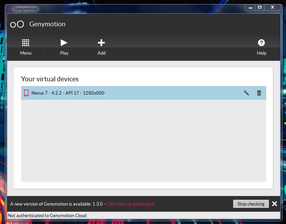Click the Play triangle icon
286x224 pixels.
(x=64, y=43)
